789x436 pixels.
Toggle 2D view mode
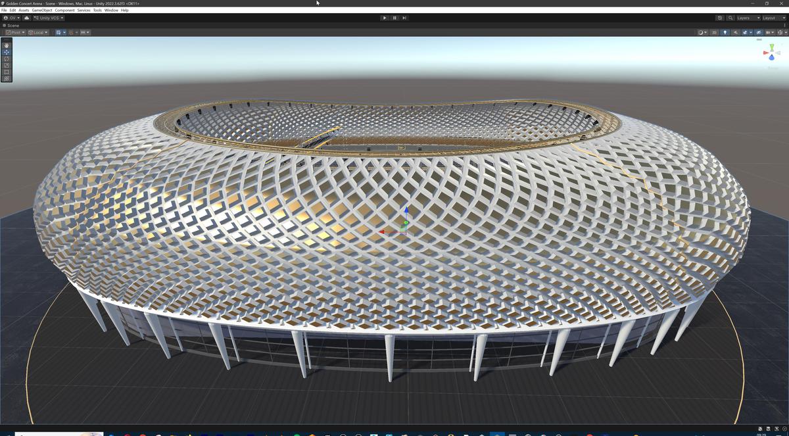(714, 32)
